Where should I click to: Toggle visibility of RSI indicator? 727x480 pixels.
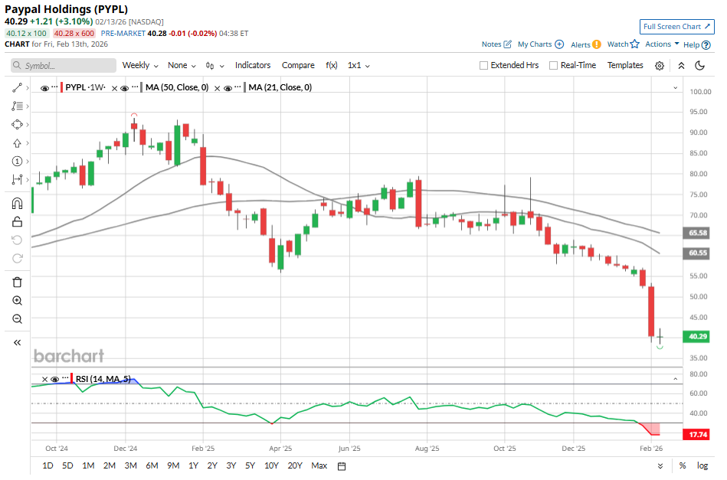tap(54, 380)
